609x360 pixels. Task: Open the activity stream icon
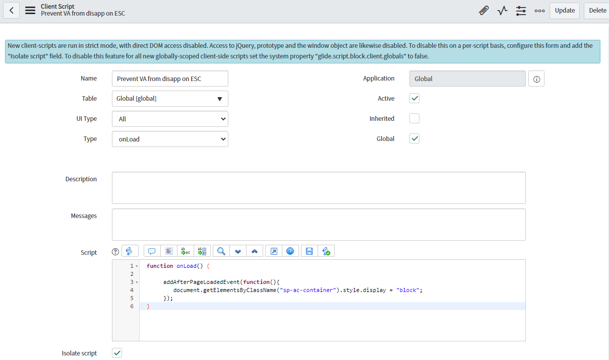pos(502,11)
